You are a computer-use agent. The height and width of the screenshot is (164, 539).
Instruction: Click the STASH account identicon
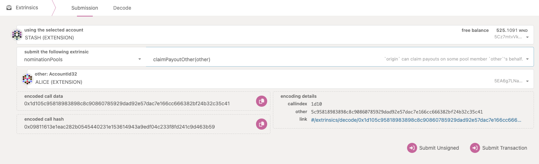point(17,34)
